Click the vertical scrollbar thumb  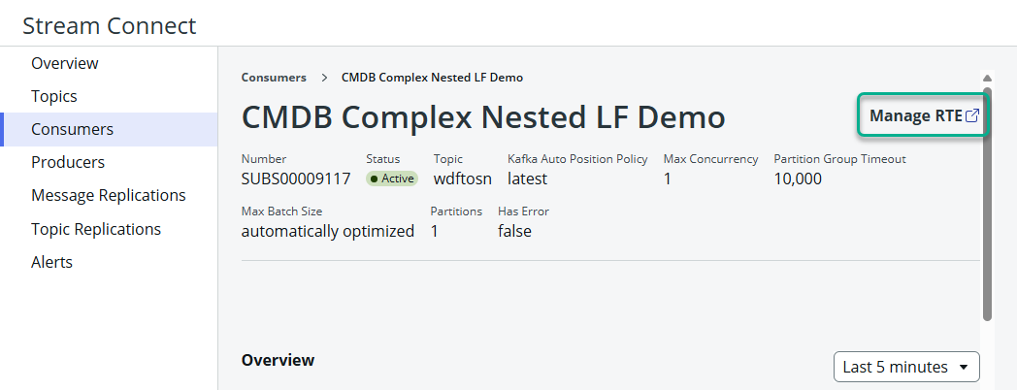pyautogui.click(x=987, y=204)
